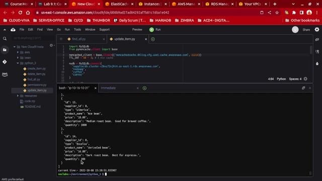
Task: Collapse the menu bar with up arrow
Action: (5, 30)
